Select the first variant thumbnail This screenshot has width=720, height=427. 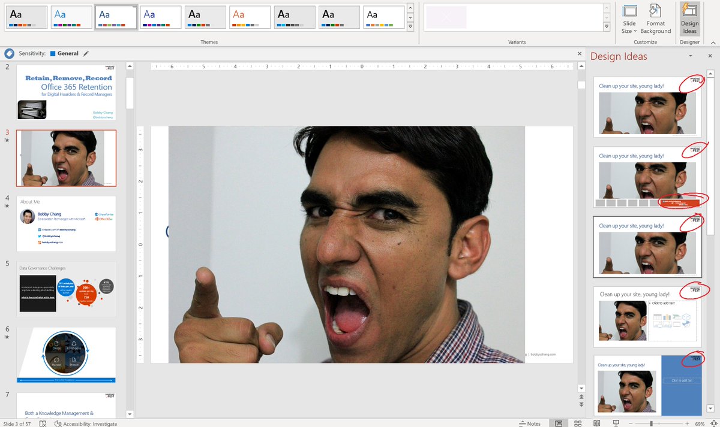point(446,17)
